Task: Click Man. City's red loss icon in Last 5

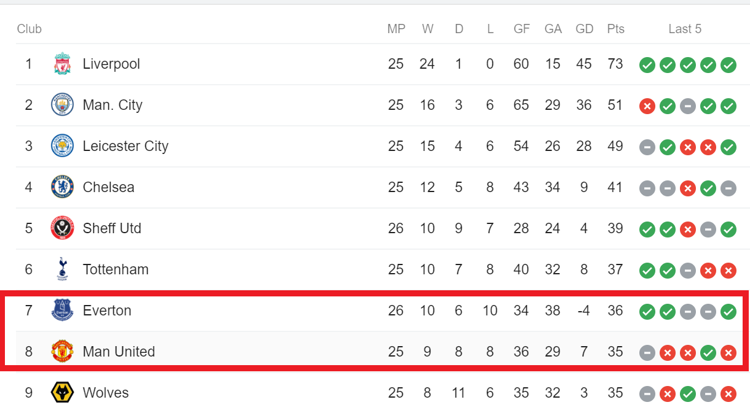Action: pyautogui.click(x=647, y=106)
